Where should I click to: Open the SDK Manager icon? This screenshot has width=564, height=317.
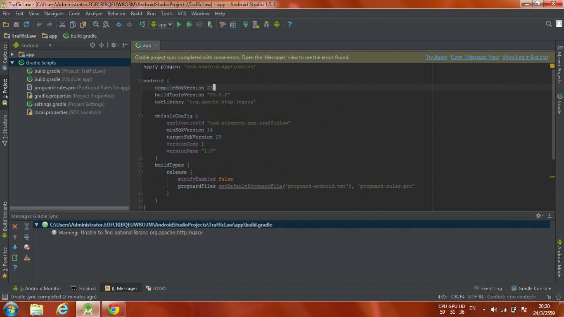coord(266,25)
